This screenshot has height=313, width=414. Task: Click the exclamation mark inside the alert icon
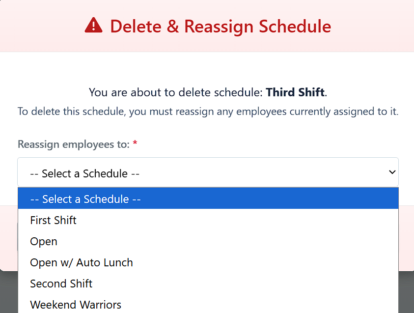click(92, 27)
